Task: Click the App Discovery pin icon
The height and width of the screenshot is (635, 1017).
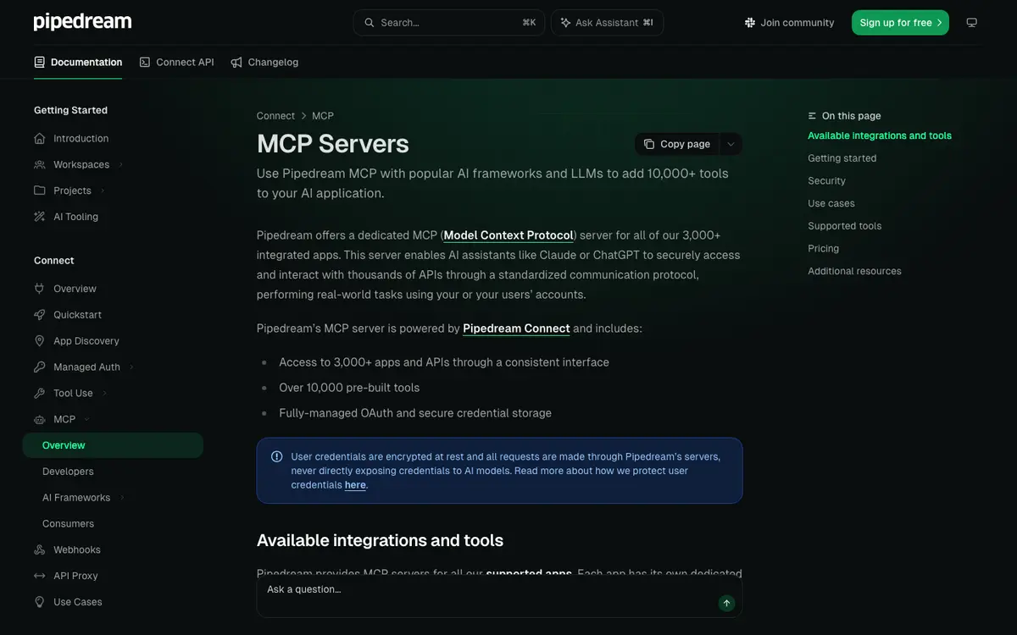Action: tap(40, 340)
